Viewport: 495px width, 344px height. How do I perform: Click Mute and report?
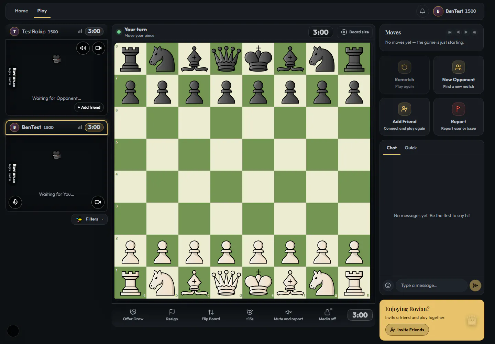[x=288, y=315]
